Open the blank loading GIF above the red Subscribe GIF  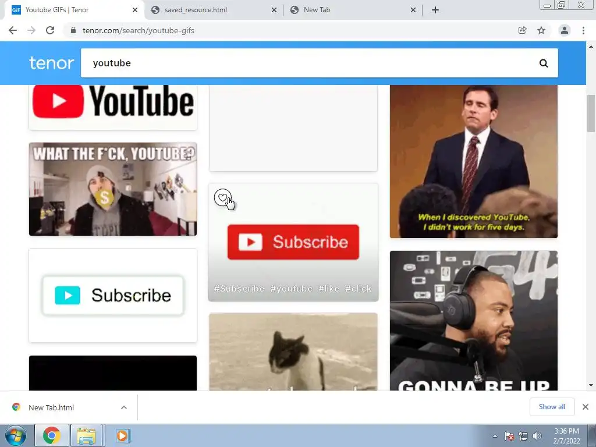coord(293,128)
